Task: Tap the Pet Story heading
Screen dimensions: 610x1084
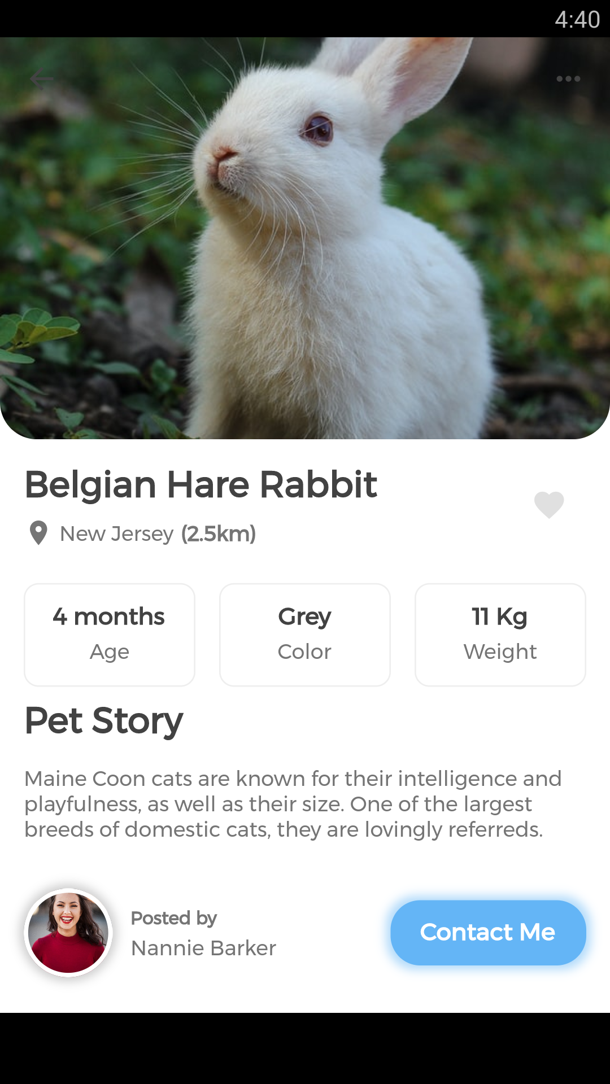Action: coord(104,721)
